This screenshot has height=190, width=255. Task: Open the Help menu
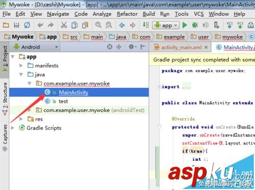[239, 14]
